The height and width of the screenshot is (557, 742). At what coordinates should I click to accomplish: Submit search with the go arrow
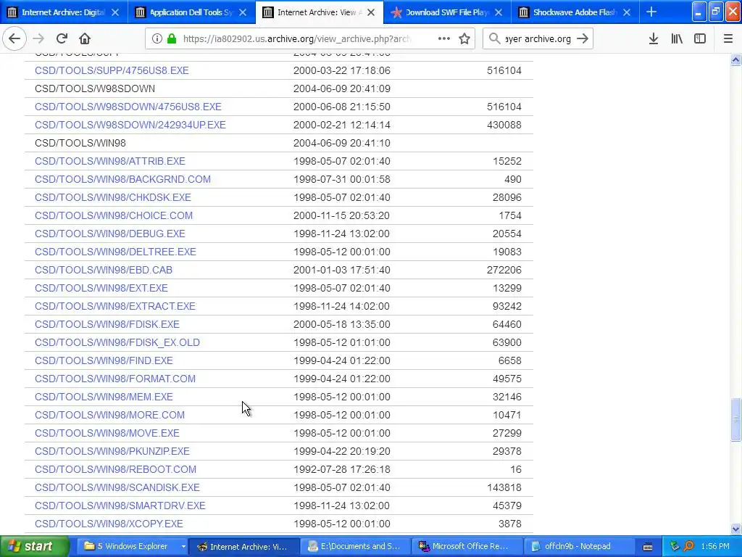click(583, 39)
